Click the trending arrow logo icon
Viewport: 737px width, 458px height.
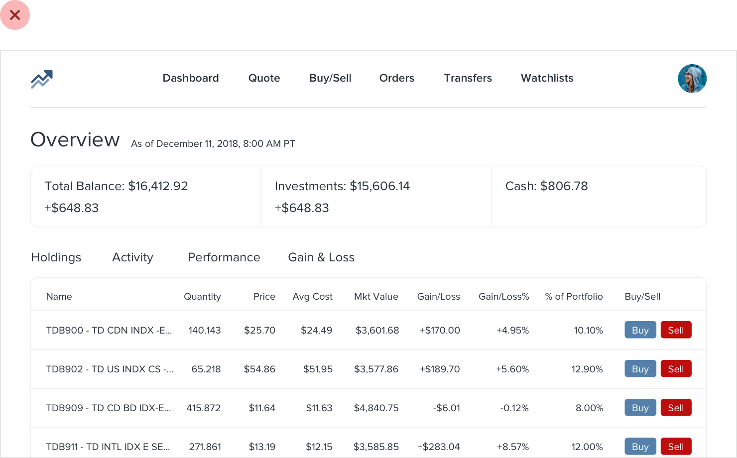click(x=41, y=79)
